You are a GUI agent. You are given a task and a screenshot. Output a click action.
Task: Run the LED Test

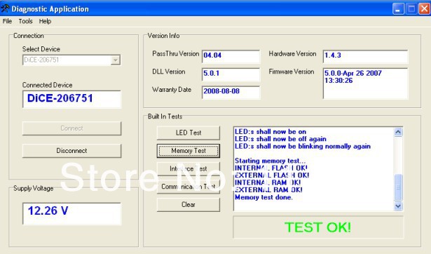coord(189,133)
